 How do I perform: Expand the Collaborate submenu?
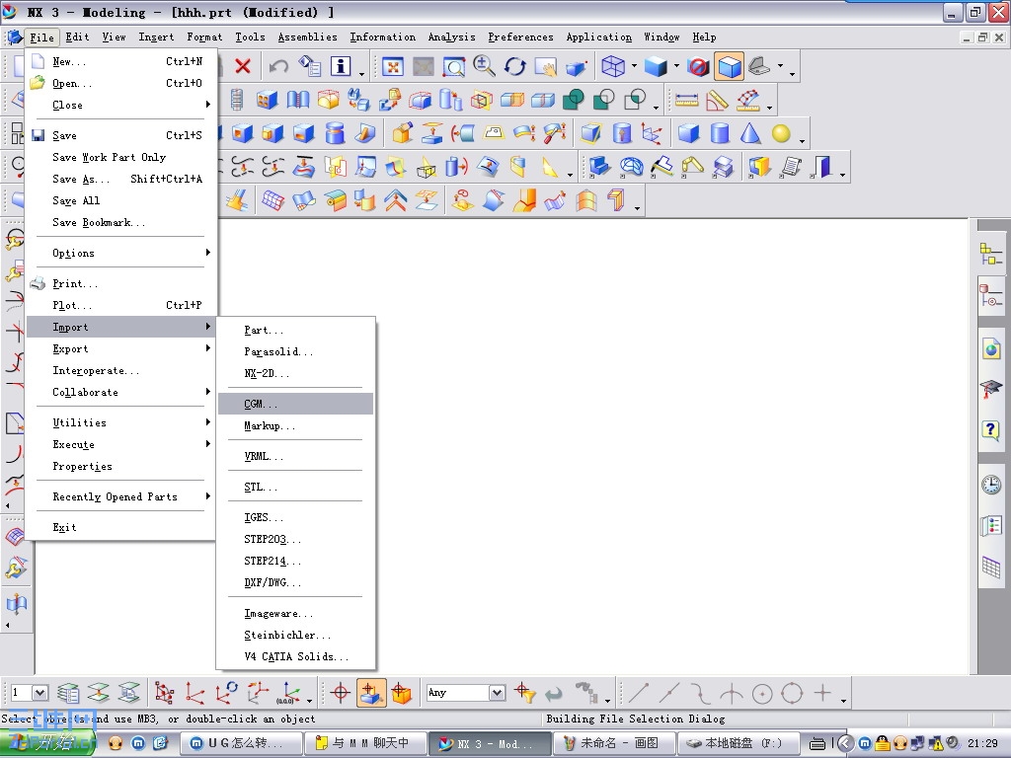[119, 392]
